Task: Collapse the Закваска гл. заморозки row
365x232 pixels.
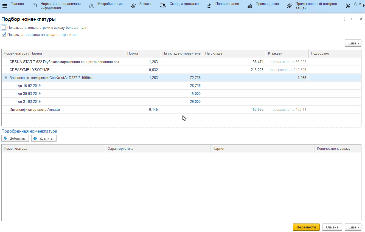Action: pyautogui.click(x=6, y=78)
